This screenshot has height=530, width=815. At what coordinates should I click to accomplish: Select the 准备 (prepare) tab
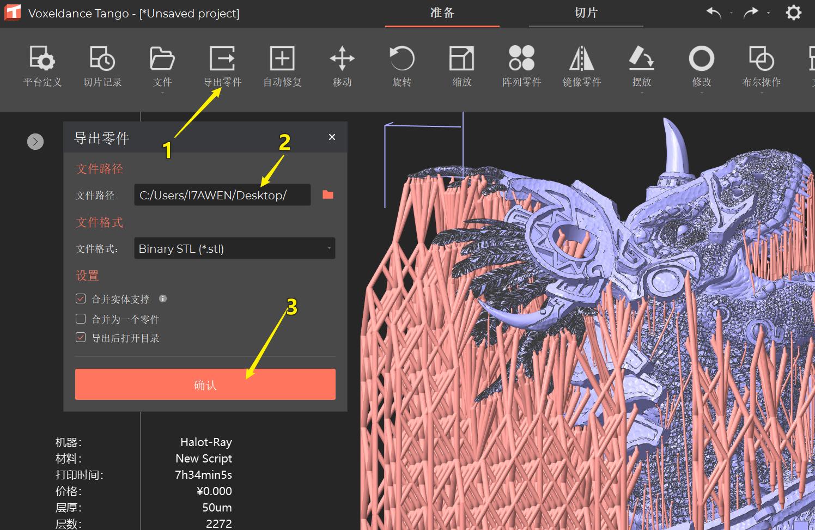442,13
